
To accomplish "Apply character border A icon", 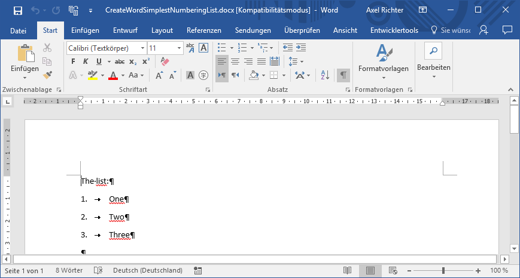I will pyautogui.click(x=203, y=48).
